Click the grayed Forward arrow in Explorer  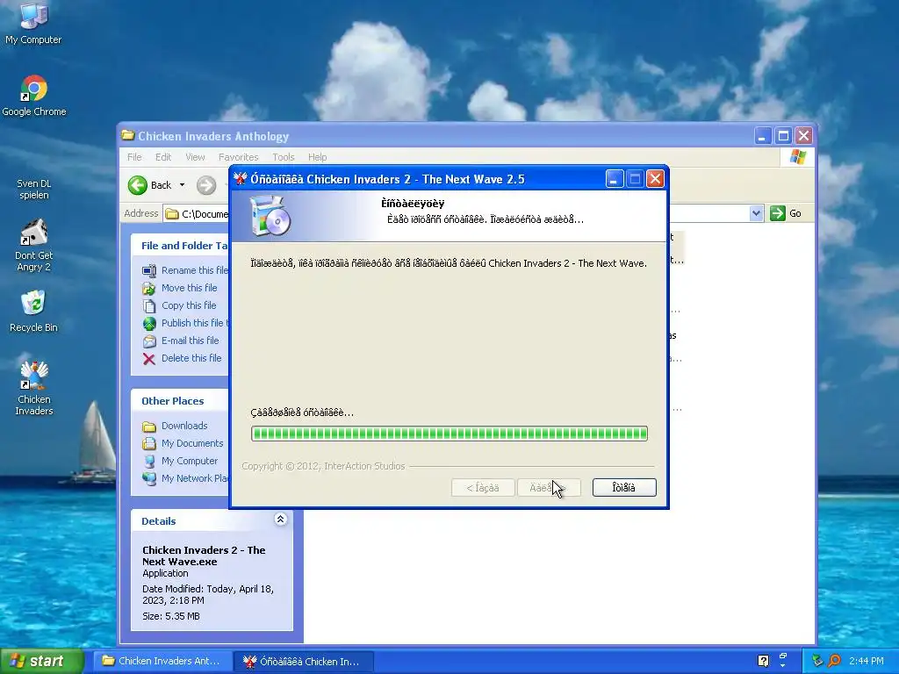(x=206, y=185)
